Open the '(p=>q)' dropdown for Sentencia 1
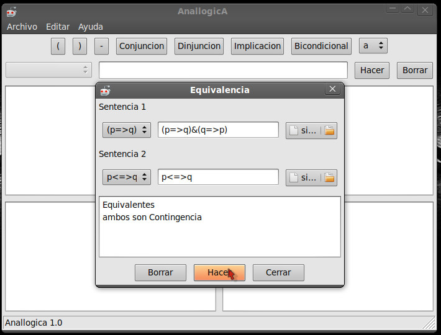Viewport: 441px width, 335px height. [127, 130]
